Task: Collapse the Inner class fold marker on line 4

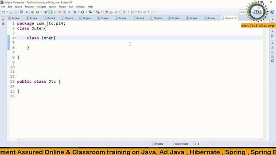Action: (16, 38)
